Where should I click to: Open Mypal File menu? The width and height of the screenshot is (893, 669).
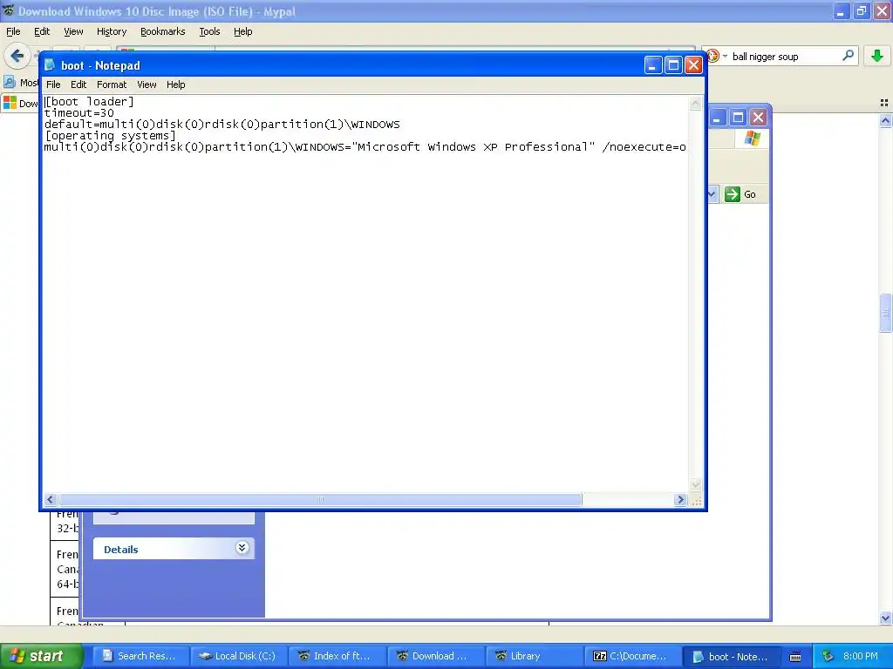coord(13,31)
